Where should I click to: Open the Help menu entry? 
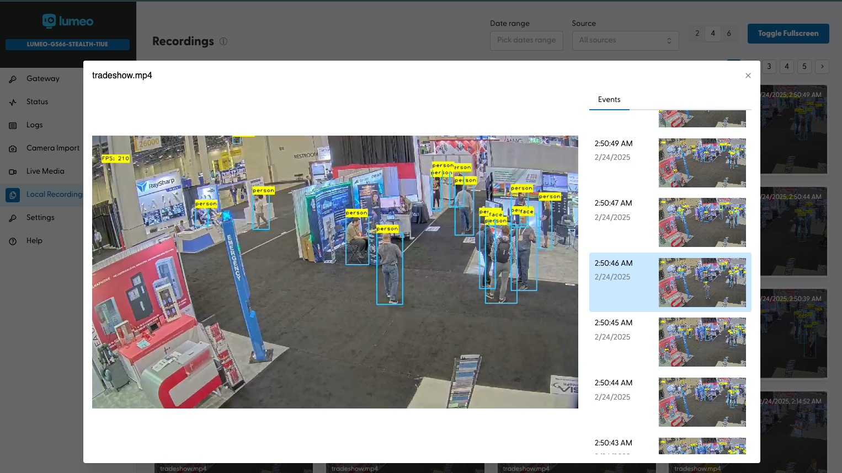[x=34, y=241]
